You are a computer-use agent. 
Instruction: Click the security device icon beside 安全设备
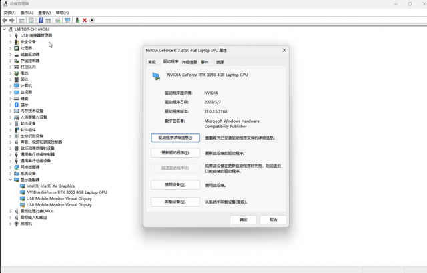click(x=17, y=42)
